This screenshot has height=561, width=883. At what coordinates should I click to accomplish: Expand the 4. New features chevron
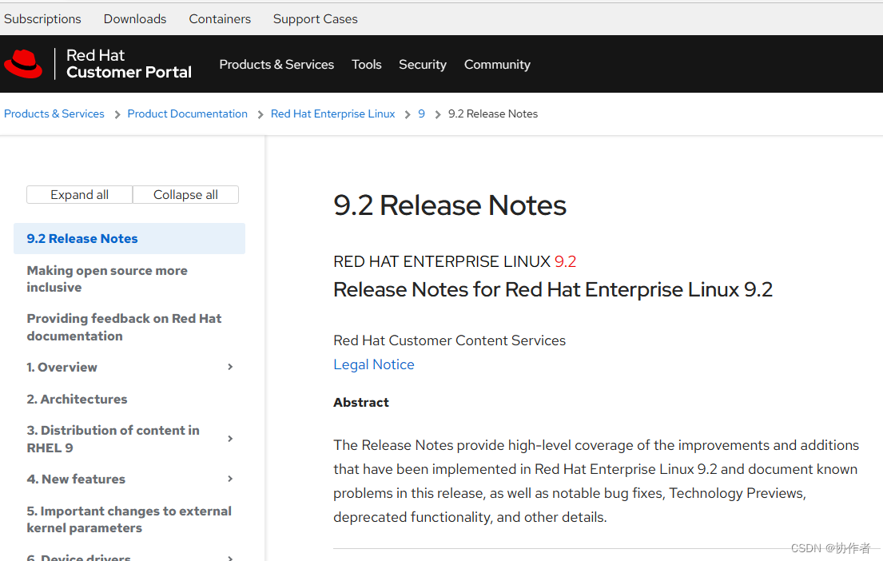230,479
